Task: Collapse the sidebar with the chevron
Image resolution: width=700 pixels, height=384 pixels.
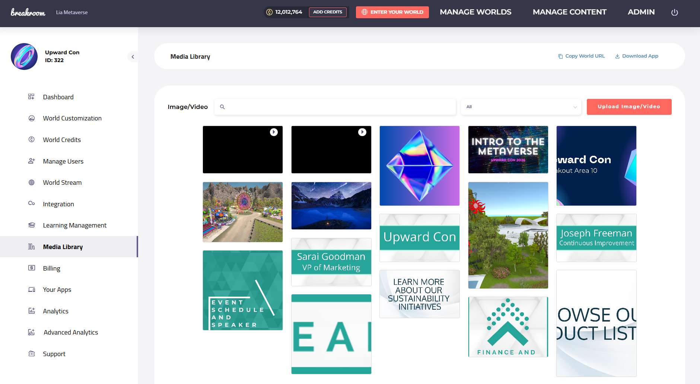Action: point(133,57)
